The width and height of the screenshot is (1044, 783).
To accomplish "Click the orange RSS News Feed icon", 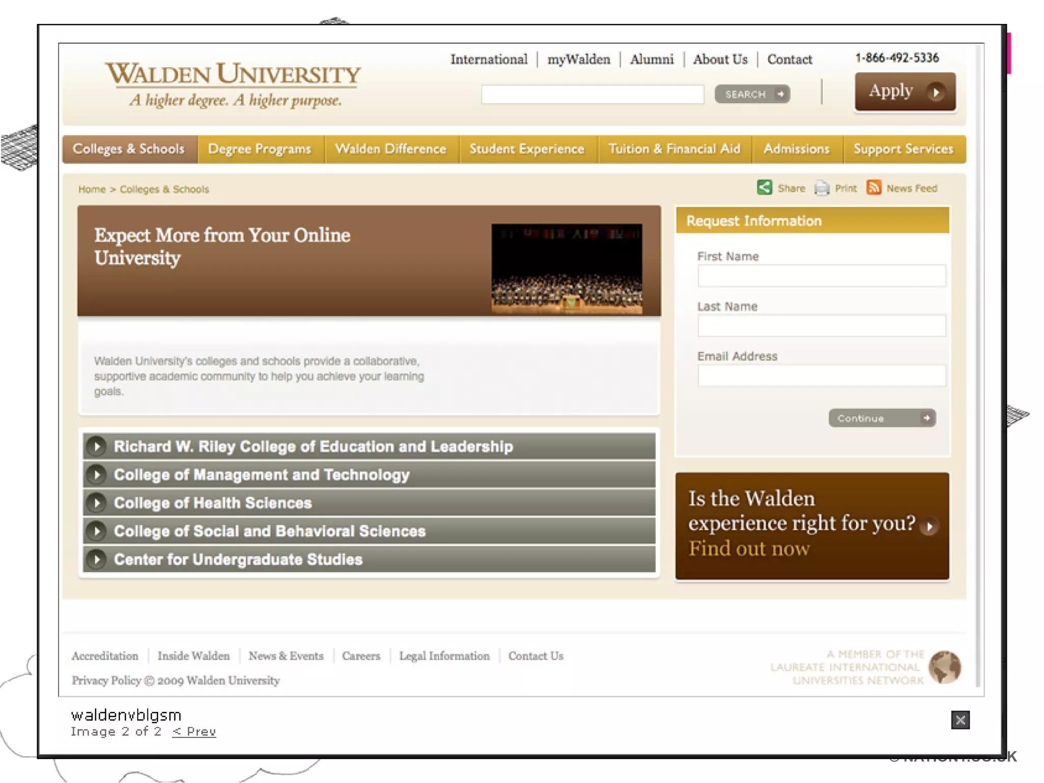I will tap(874, 188).
